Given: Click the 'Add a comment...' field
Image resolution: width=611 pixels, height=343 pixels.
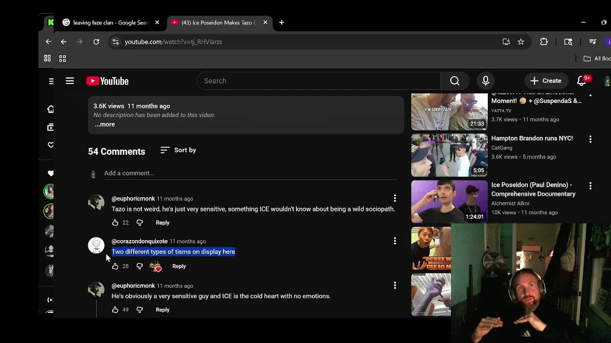Looking at the screenshot, I should point(250,173).
